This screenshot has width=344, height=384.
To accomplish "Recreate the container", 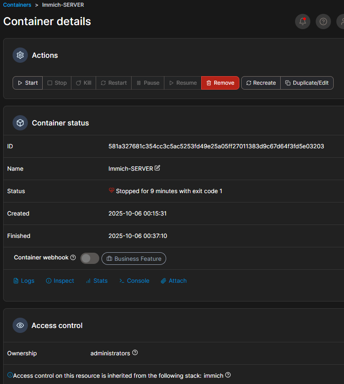I will click(x=261, y=83).
